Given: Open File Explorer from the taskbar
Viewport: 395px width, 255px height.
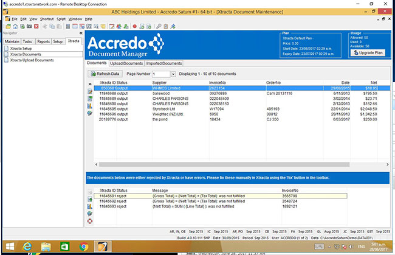Looking at the screenshot, I should pyautogui.click(x=46, y=246).
